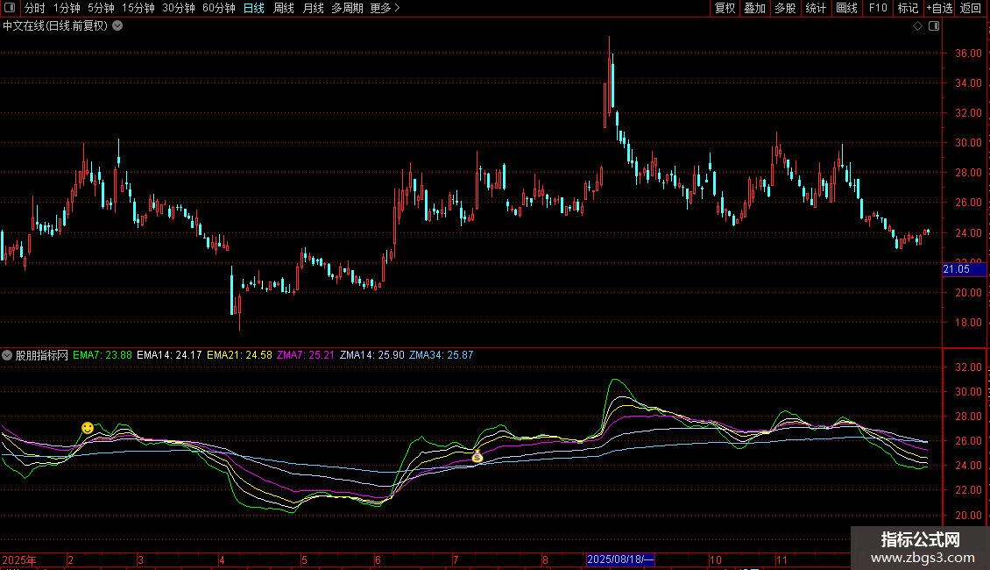Click the 返回 back button
Viewport: 990px width, 570px height.
[971, 8]
